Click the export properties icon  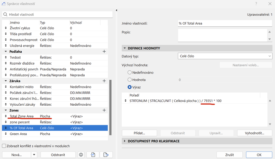pyautogui.click(x=106, y=155)
